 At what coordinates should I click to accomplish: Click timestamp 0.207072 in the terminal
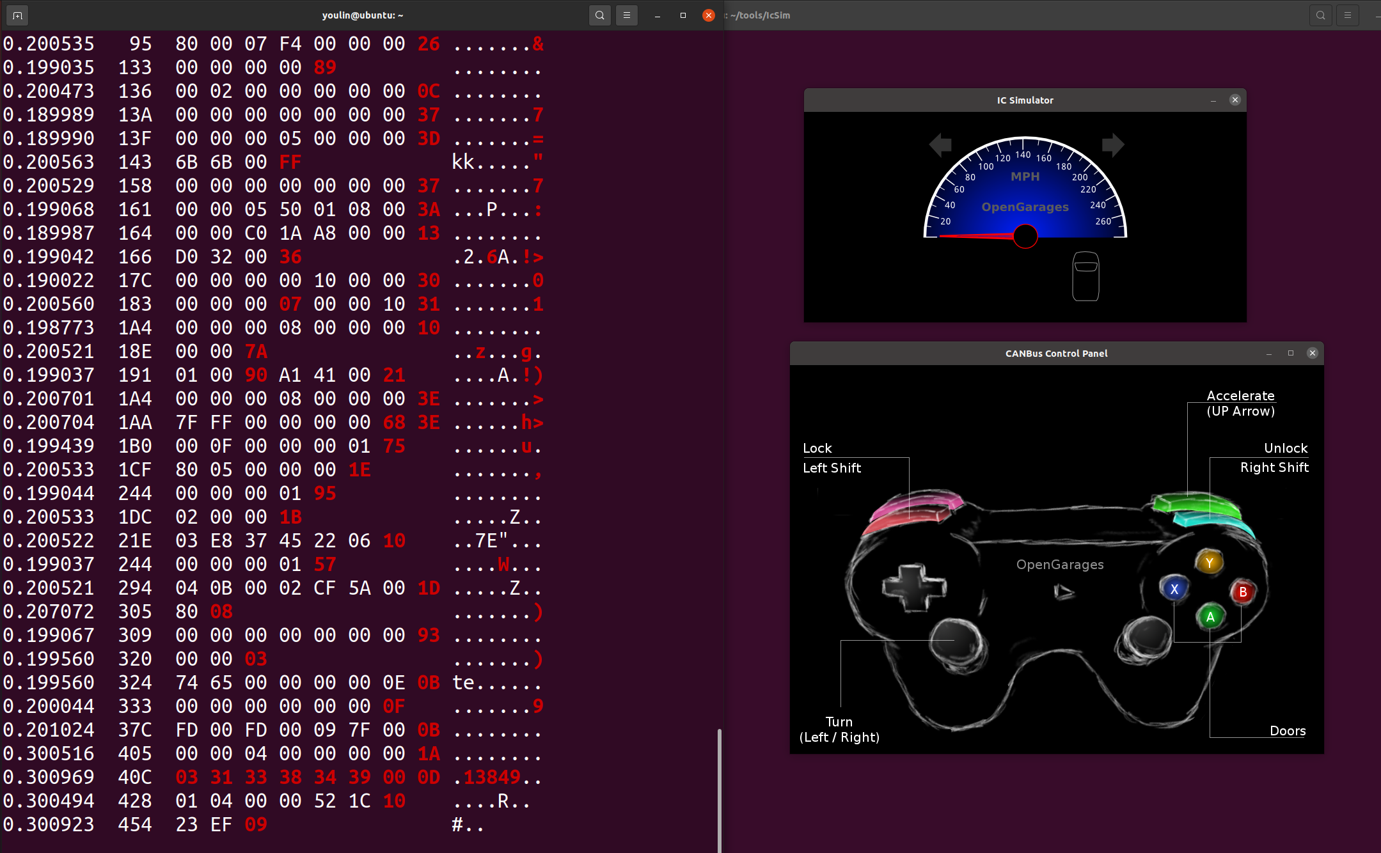click(x=49, y=611)
